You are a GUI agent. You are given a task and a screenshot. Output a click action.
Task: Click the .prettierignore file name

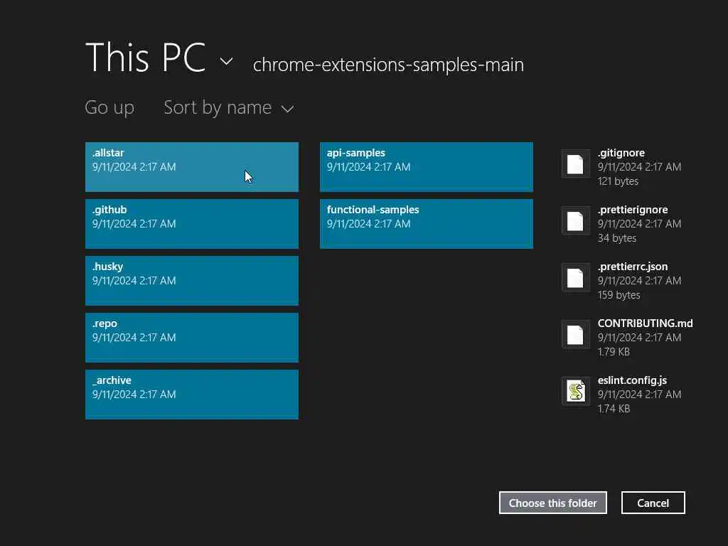(x=632, y=210)
